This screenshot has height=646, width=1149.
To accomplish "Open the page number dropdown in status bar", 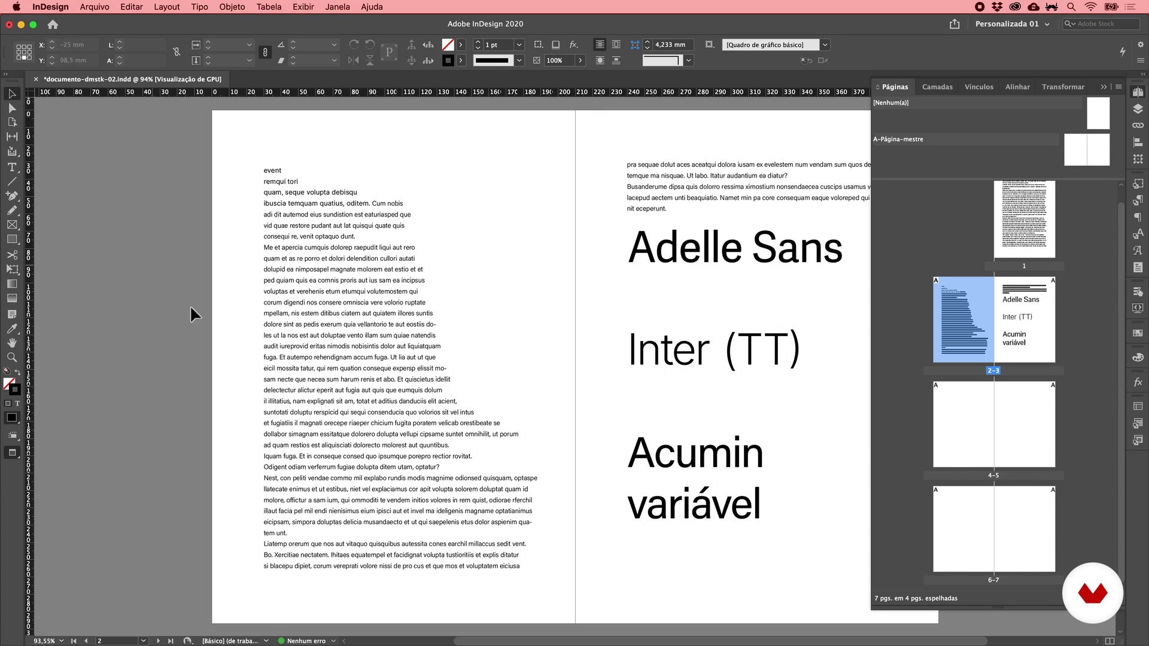I will (143, 641).
